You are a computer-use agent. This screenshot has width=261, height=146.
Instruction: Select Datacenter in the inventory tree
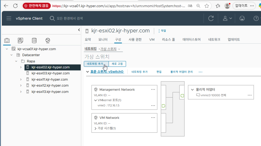click(31, 55)
